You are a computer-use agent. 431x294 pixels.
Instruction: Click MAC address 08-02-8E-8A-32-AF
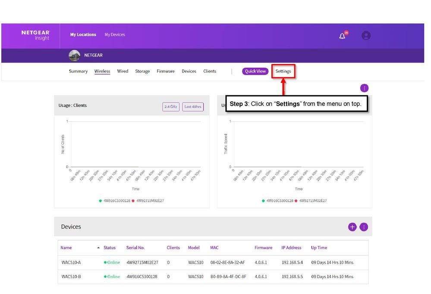pos(228,262)
